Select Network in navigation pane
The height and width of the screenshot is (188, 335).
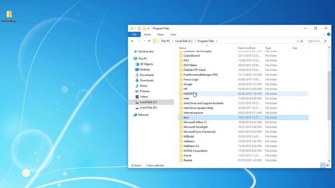tap(143, 115)
